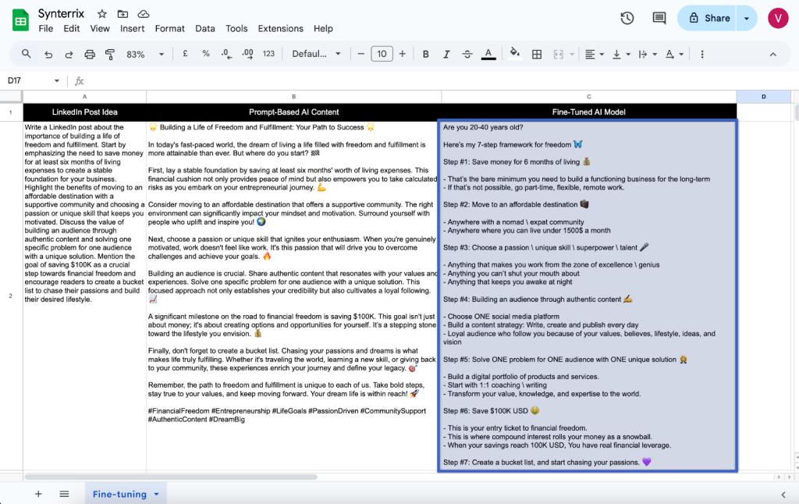The image size is (799, 504).
Task: Decrease decimal places
Action: [227, 54]
